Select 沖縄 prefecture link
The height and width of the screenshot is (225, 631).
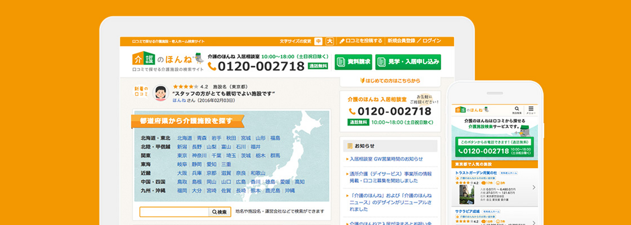(290, 190)
